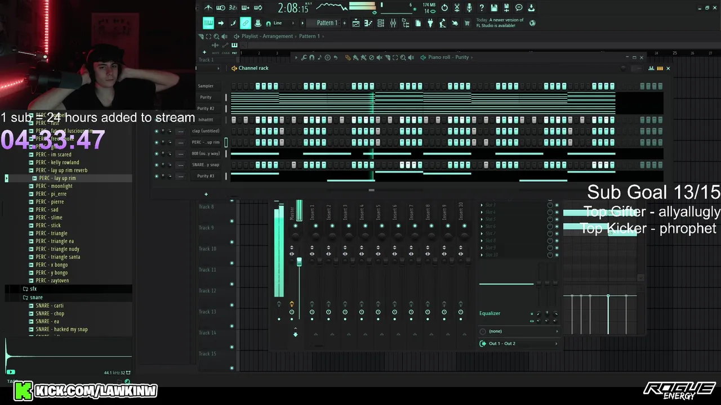
Task: Open the (none) mixer input dropdown
Action: point(519,331)
